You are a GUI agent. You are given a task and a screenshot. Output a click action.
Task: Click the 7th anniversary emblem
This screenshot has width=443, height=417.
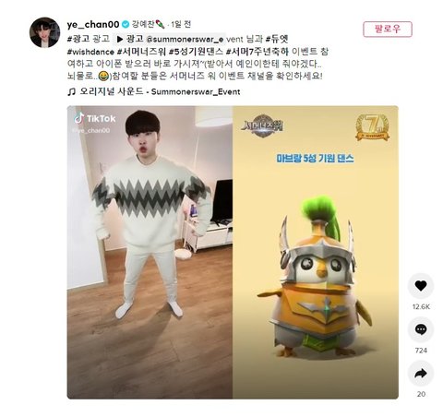tap(372, 127)
